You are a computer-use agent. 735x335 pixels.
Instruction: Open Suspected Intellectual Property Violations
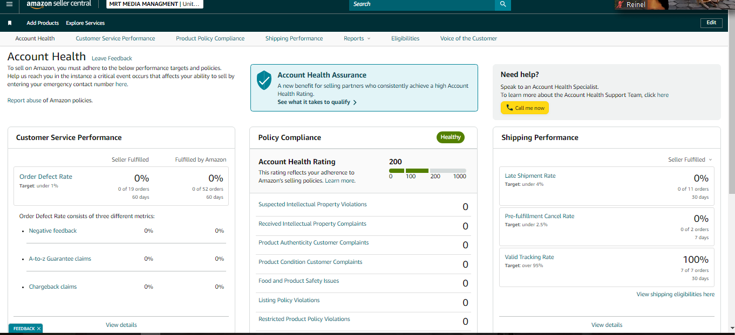[x=312, y=205]
